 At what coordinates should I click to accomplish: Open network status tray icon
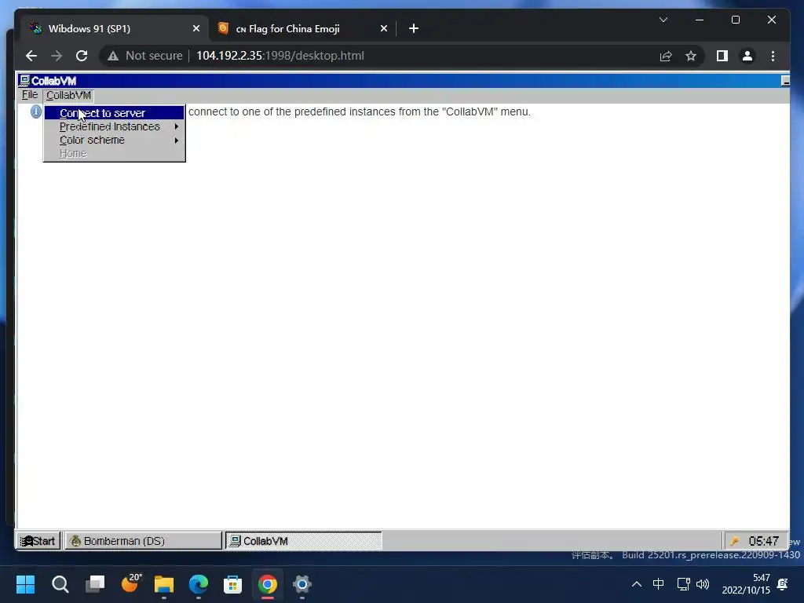pos(683,584)
